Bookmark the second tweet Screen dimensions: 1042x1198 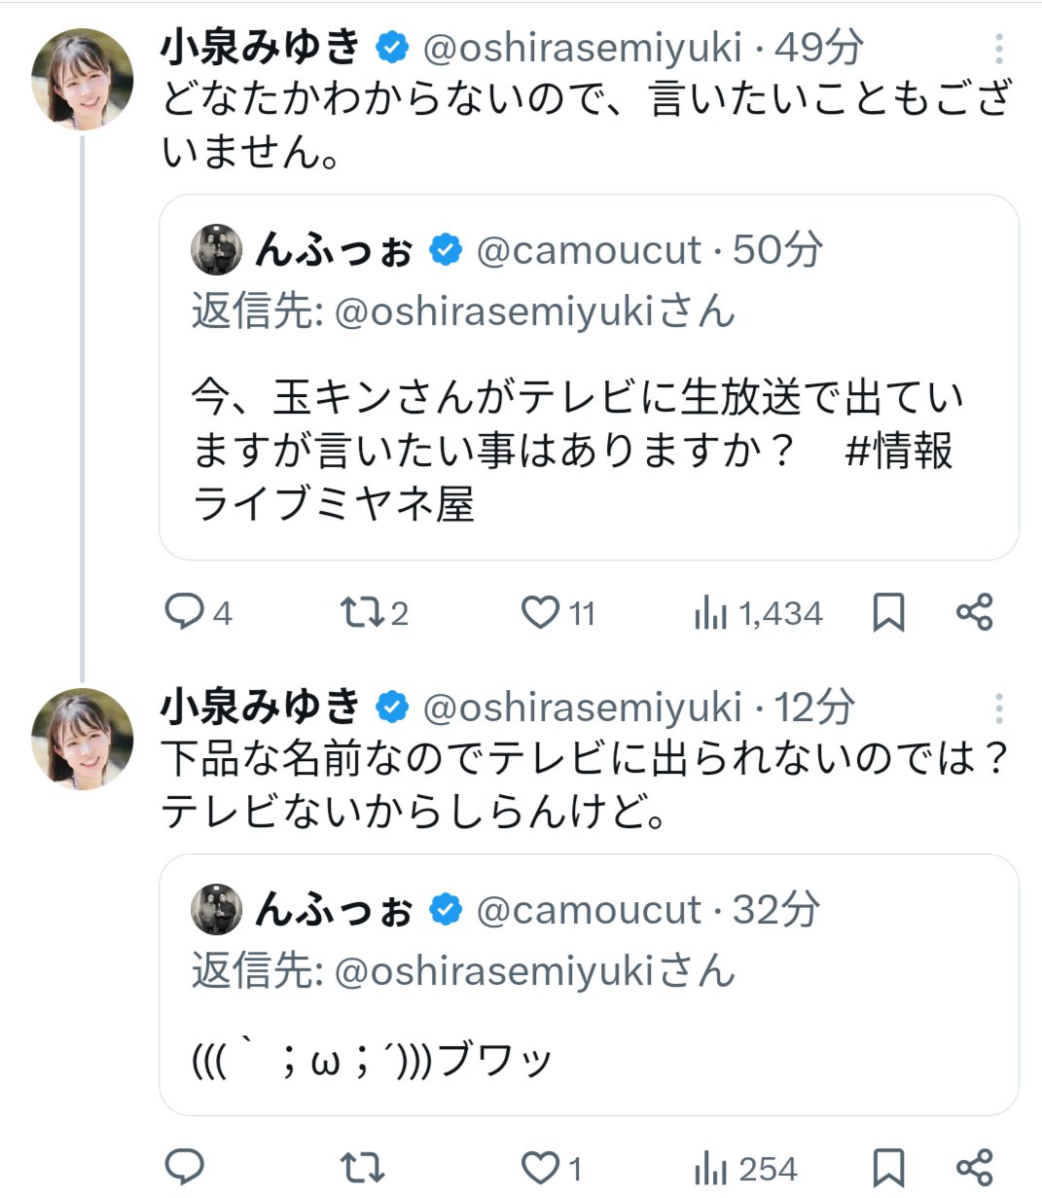pos(888,1167)
